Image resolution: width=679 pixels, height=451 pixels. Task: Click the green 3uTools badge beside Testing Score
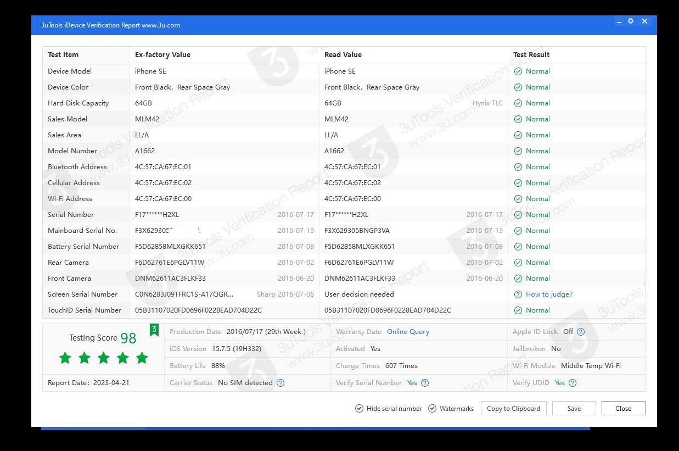[154, 330]
